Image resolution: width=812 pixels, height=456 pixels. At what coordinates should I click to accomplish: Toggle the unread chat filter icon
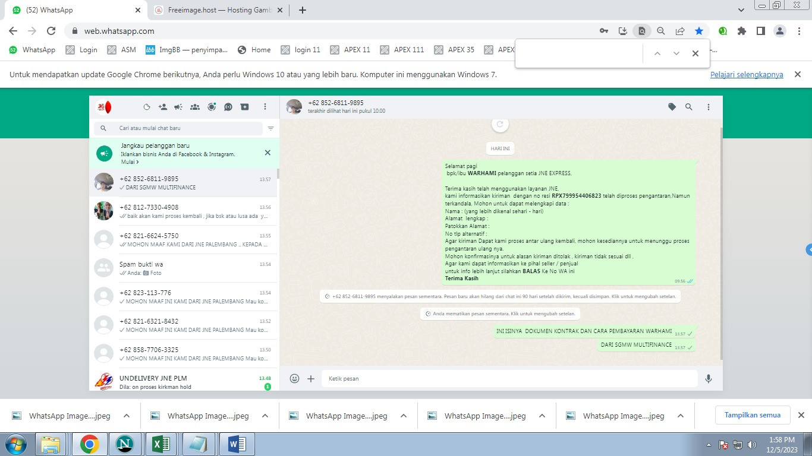coord(270,128)
